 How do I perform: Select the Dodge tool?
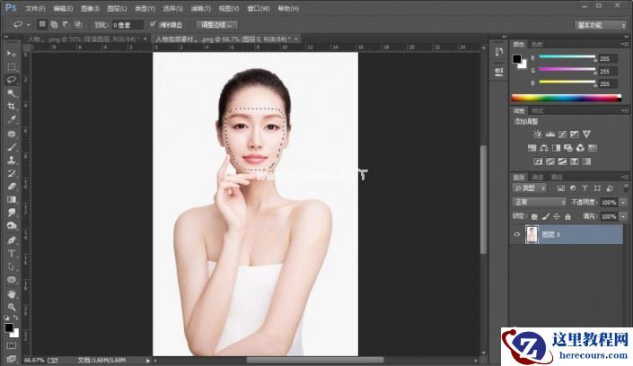(x=12, y=225)
